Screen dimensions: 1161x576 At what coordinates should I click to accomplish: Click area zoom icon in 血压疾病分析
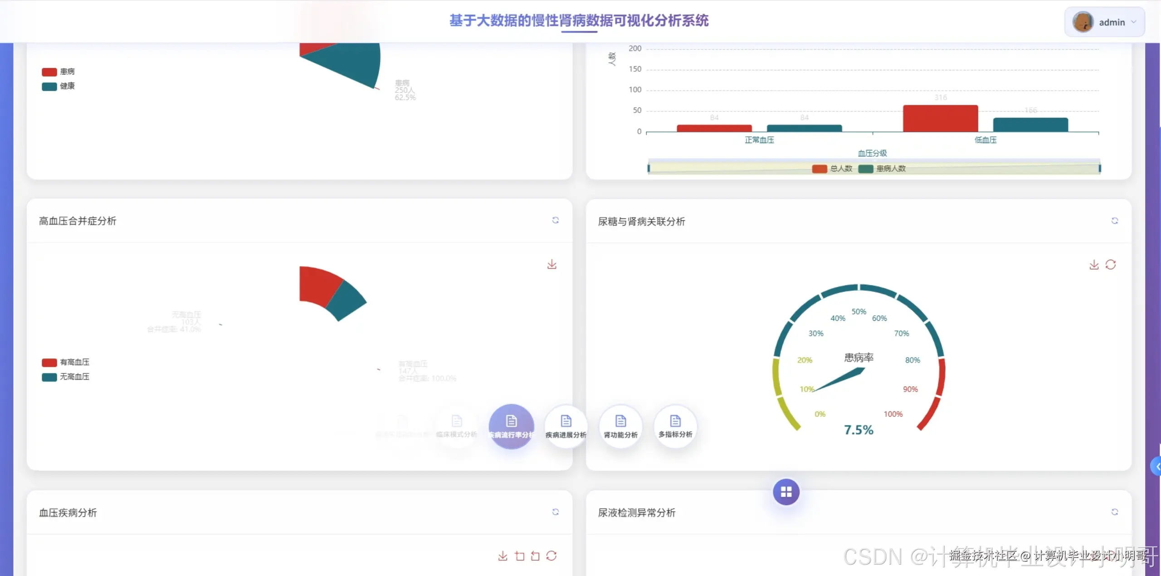point(520,556)
